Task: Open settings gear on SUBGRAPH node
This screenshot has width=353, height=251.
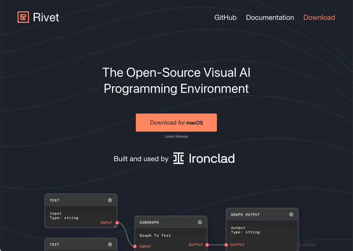Action: (200, 222)
